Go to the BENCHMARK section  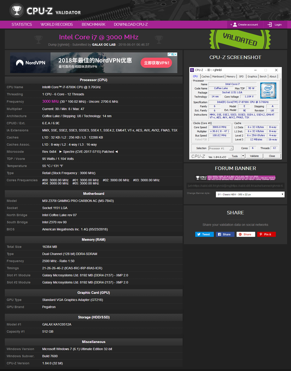[93, 24]
